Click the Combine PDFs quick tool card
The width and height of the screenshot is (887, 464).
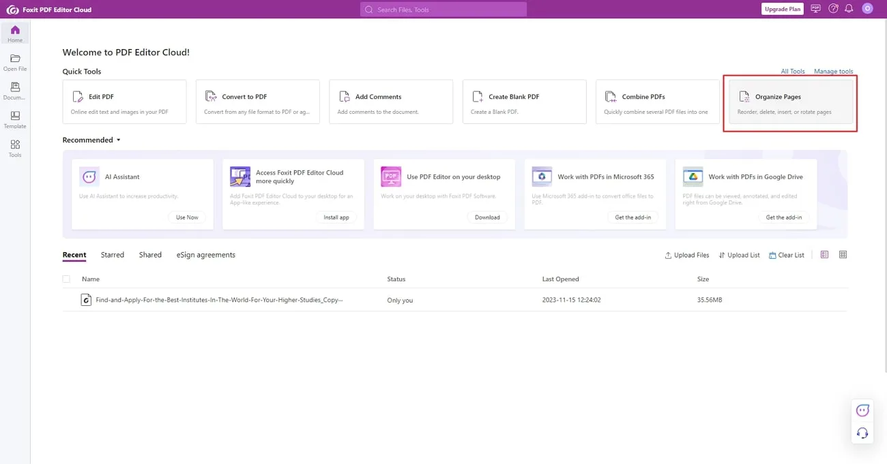[x=658, y=102]
